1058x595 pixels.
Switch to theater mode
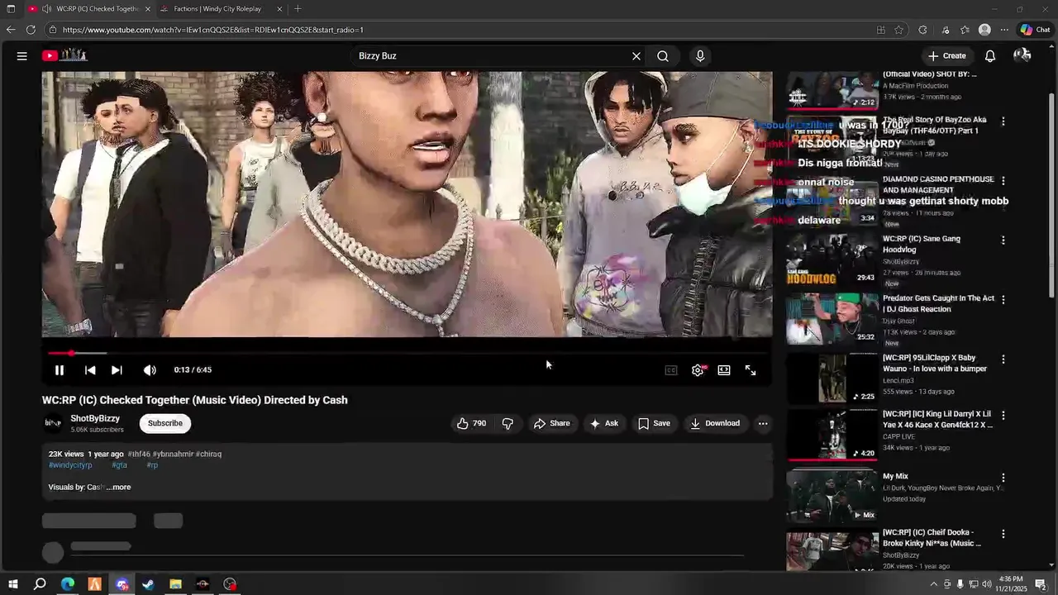point(724,370)
